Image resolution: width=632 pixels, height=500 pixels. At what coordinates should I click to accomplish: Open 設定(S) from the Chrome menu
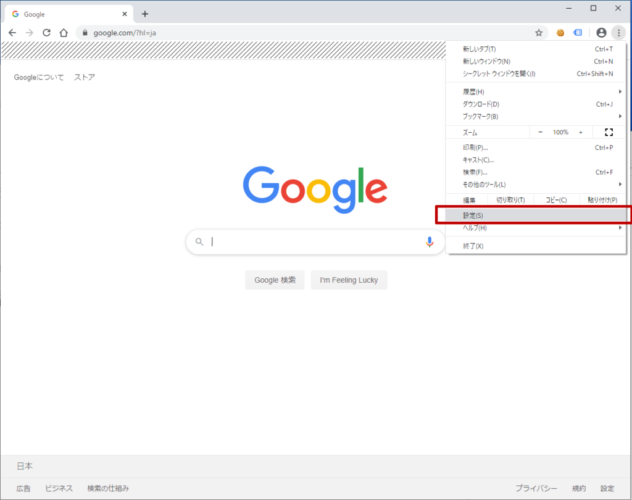[536, 215]
